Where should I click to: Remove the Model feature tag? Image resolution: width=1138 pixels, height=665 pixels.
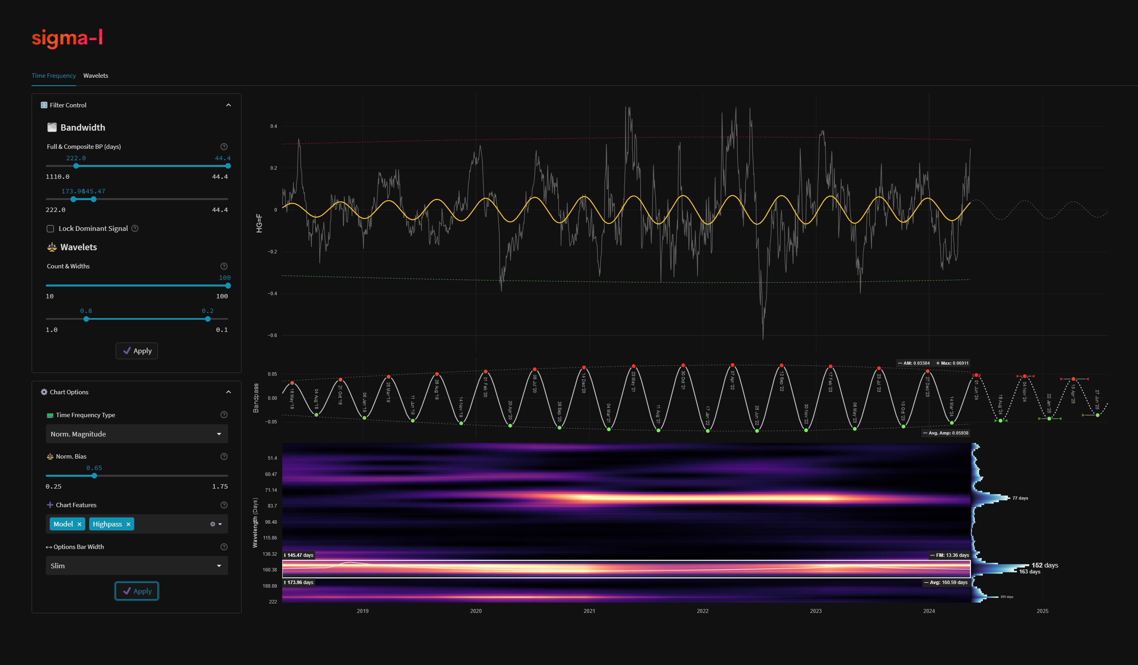click(79, 524)
